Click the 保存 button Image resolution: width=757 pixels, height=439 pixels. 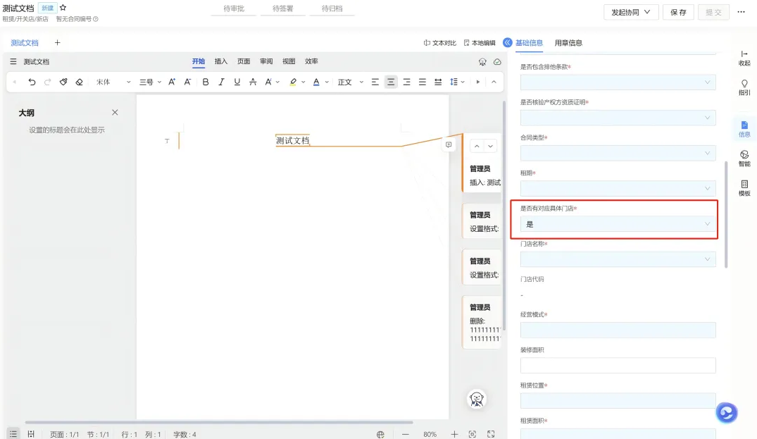click(678, 12)
